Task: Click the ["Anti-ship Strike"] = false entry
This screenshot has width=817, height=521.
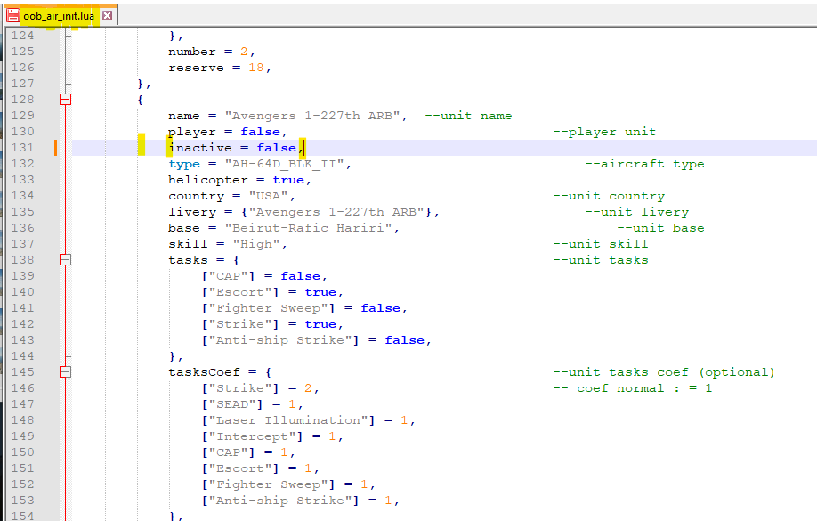Action: [316, 340]
